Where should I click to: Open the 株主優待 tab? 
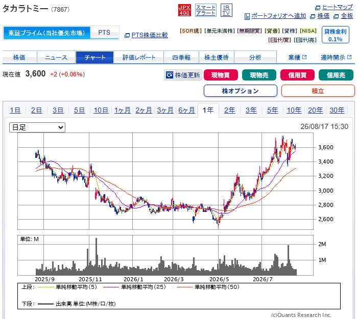tap(217, 57)
